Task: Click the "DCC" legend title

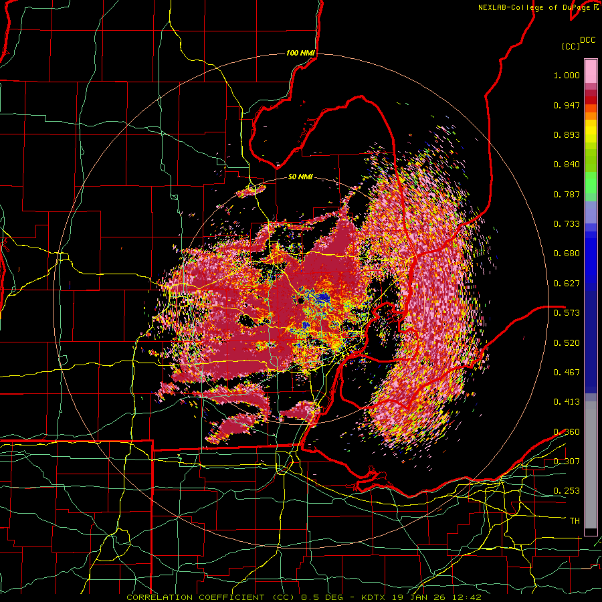Action: (587, 40)
